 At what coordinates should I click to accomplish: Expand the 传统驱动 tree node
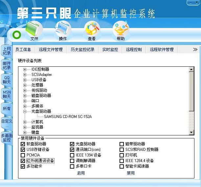(x=25, y=91)
